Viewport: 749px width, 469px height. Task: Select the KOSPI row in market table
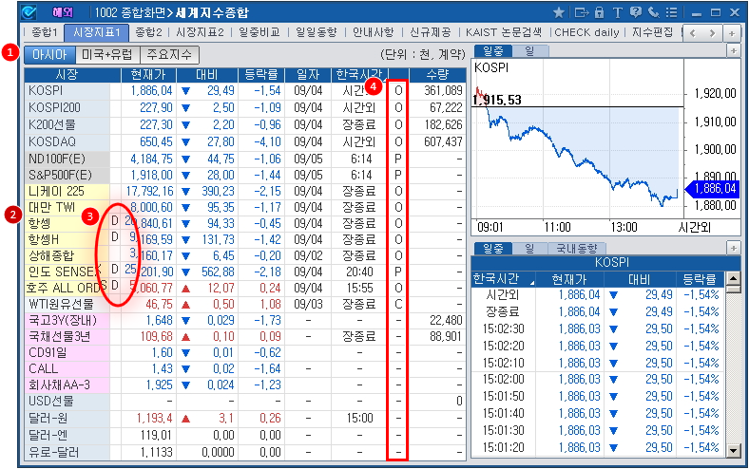point(244,90)
